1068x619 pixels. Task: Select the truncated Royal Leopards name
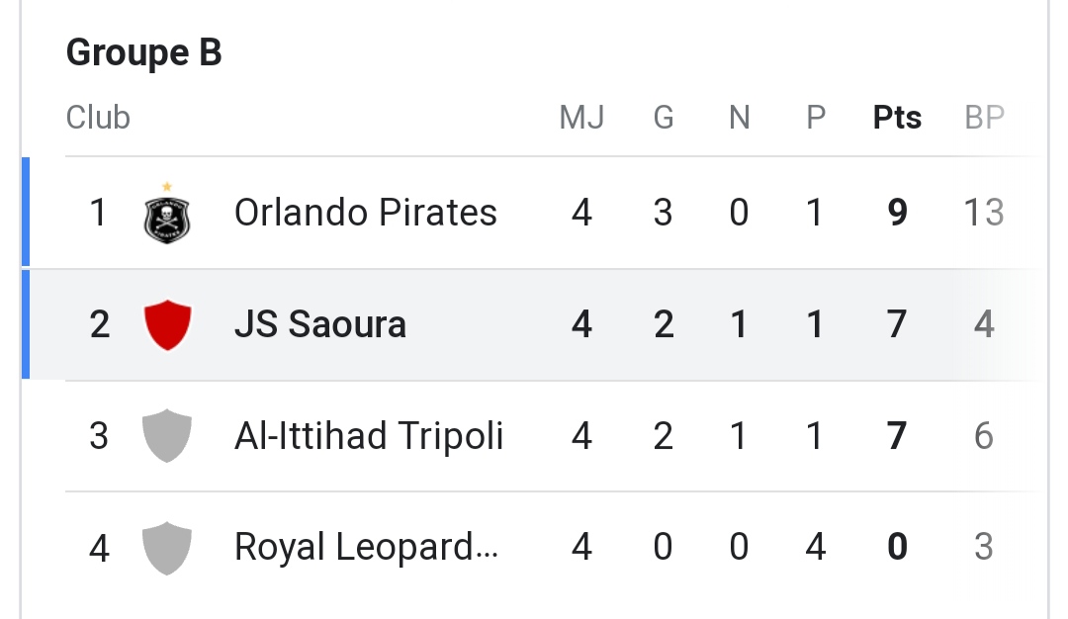366,547
